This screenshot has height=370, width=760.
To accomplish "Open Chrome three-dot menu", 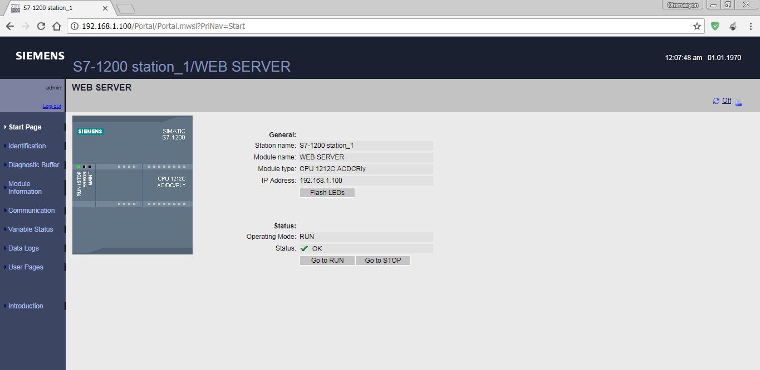I will 750,26.
